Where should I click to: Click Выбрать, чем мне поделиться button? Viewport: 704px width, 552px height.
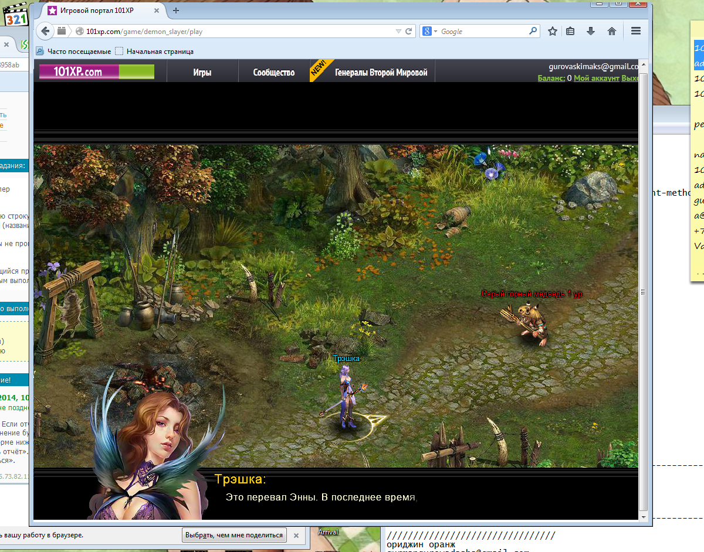(234, 535)
